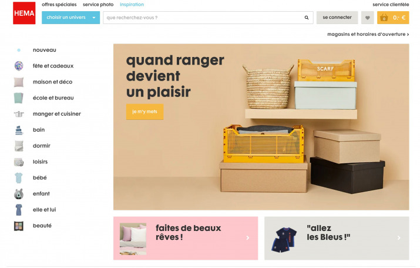Viewport: 420px width, 268px height.
Task: Open the 'offres spéciales' menu item
Action: [x=59, y=5]
